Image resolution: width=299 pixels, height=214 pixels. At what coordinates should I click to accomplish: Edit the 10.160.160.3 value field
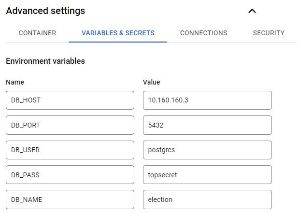[x=207, y=100]
